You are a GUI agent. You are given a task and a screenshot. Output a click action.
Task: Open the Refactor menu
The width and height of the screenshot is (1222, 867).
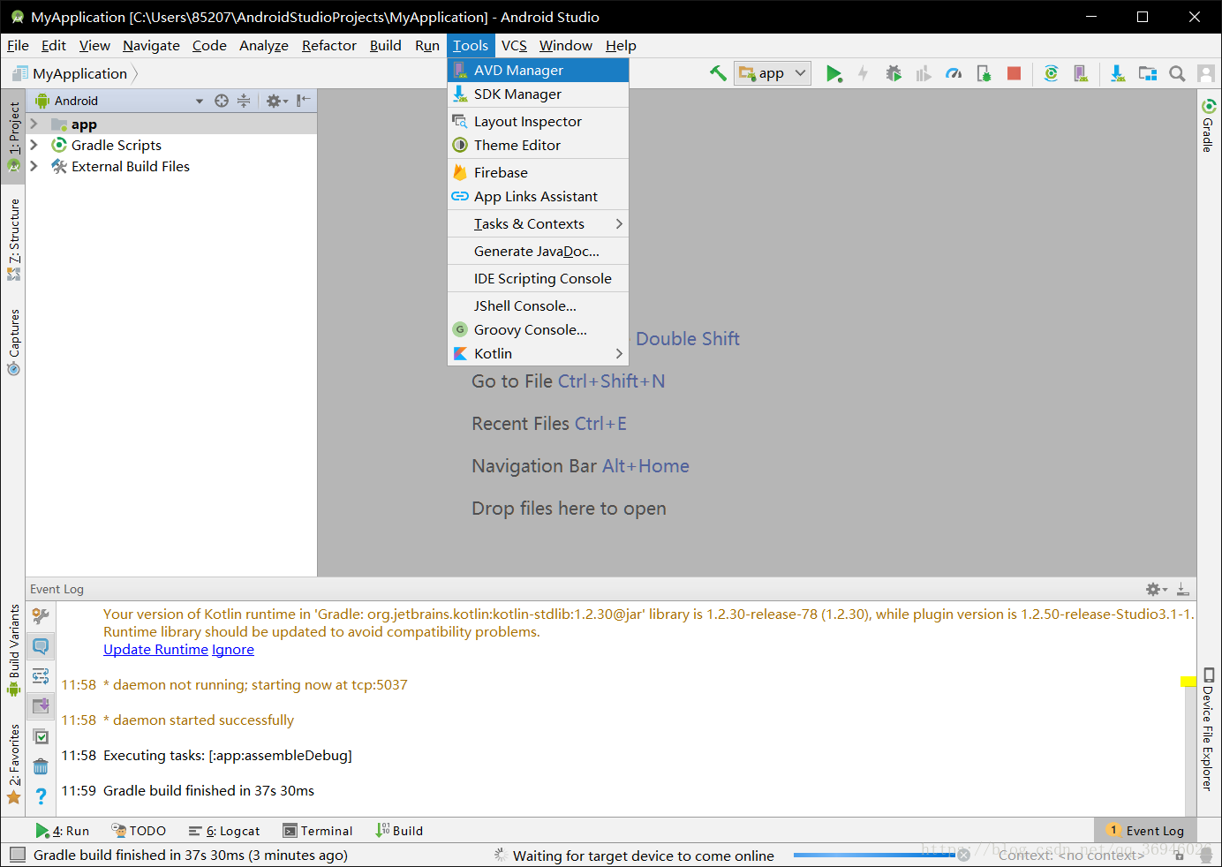328,45
